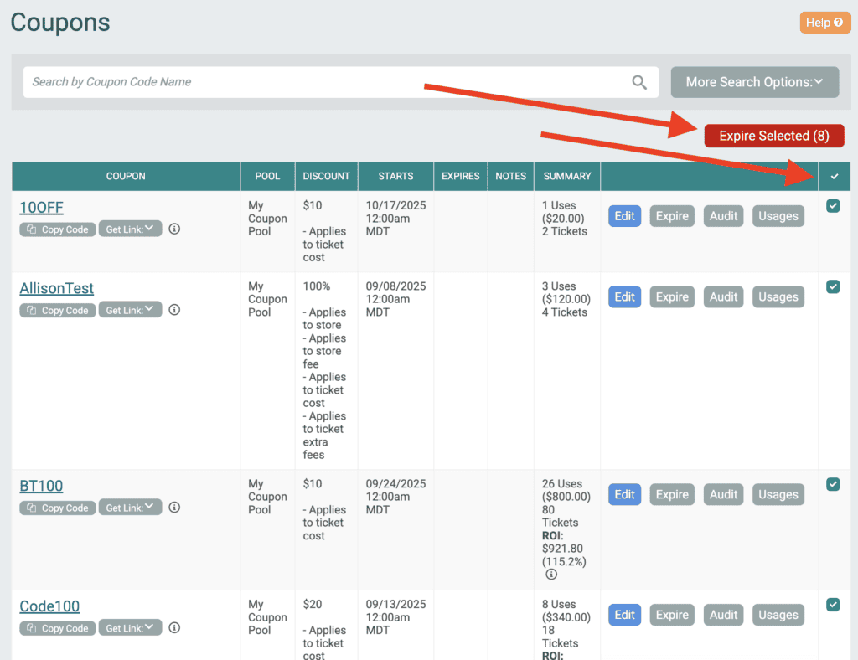This screenshot has width=858, height=660.
Task: Click COUPON column header
Action: (126, 176)
